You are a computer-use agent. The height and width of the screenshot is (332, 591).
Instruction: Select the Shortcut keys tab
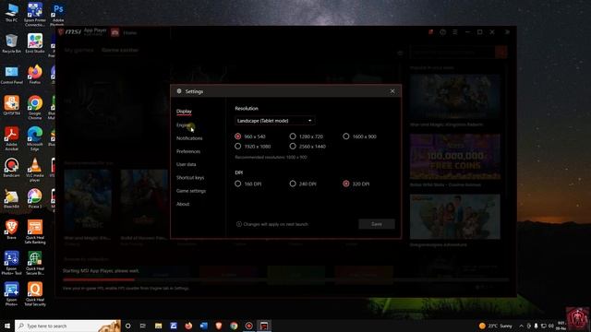(x=190, y=178)
